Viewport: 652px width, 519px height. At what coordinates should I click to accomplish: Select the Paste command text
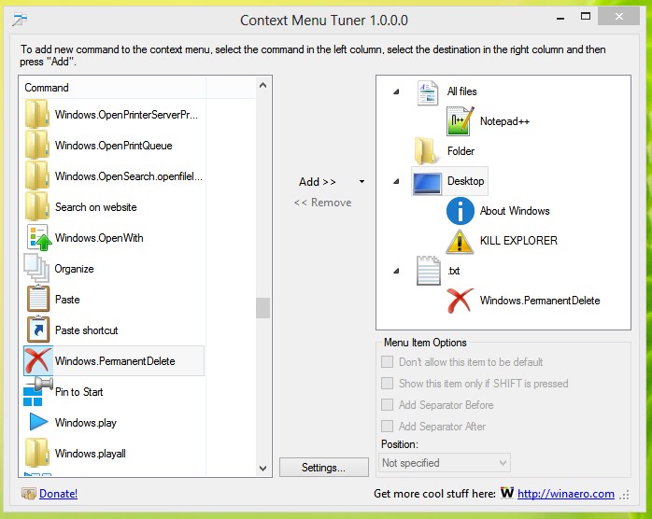click(x=67, y=300)
